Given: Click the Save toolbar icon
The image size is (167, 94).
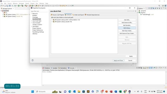Looking at the screenshot, I should (5, 6).
